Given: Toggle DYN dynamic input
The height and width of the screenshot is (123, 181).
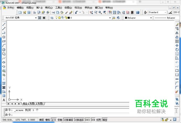Looking at the screenshot, I should pyautogui.click(x=93, y=120).
